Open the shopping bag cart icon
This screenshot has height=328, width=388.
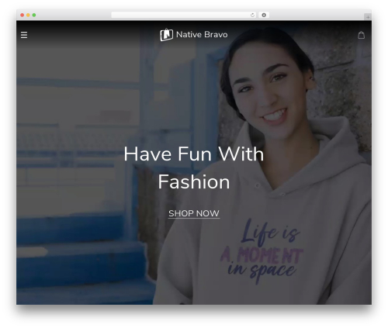(x=362, y=35)
